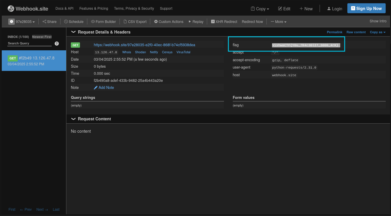Expand the Copy as dropdown
391x216 pixels.
tap(377, 32)
